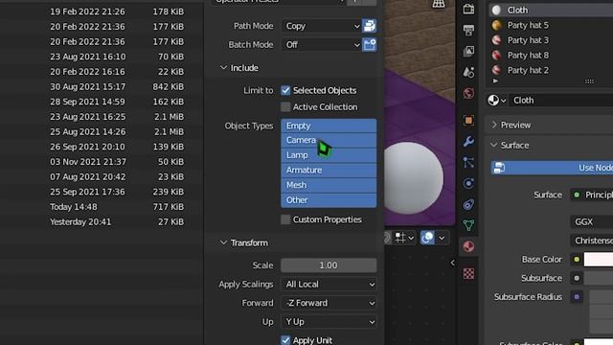The image size is (613, 345).
Task: Open the Physics properties tab
Action: pyautogui.click(x=468, y=183)
